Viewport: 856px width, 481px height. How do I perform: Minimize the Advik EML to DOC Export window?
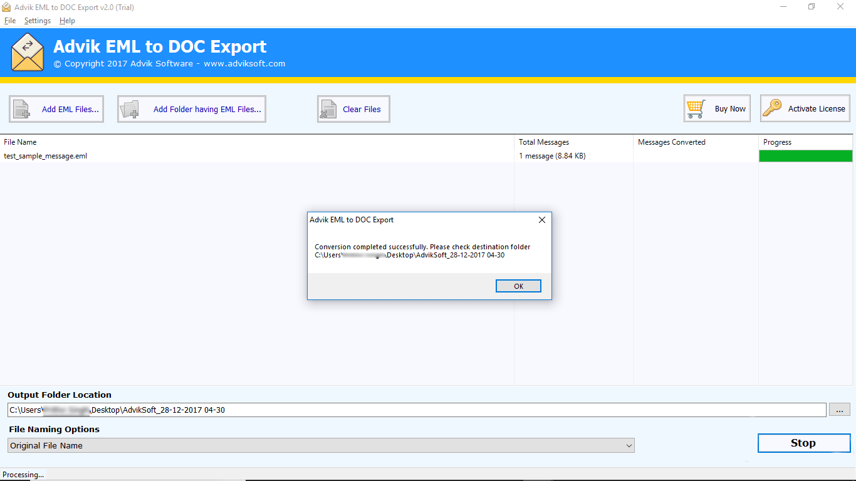click(x=784, y=7)
